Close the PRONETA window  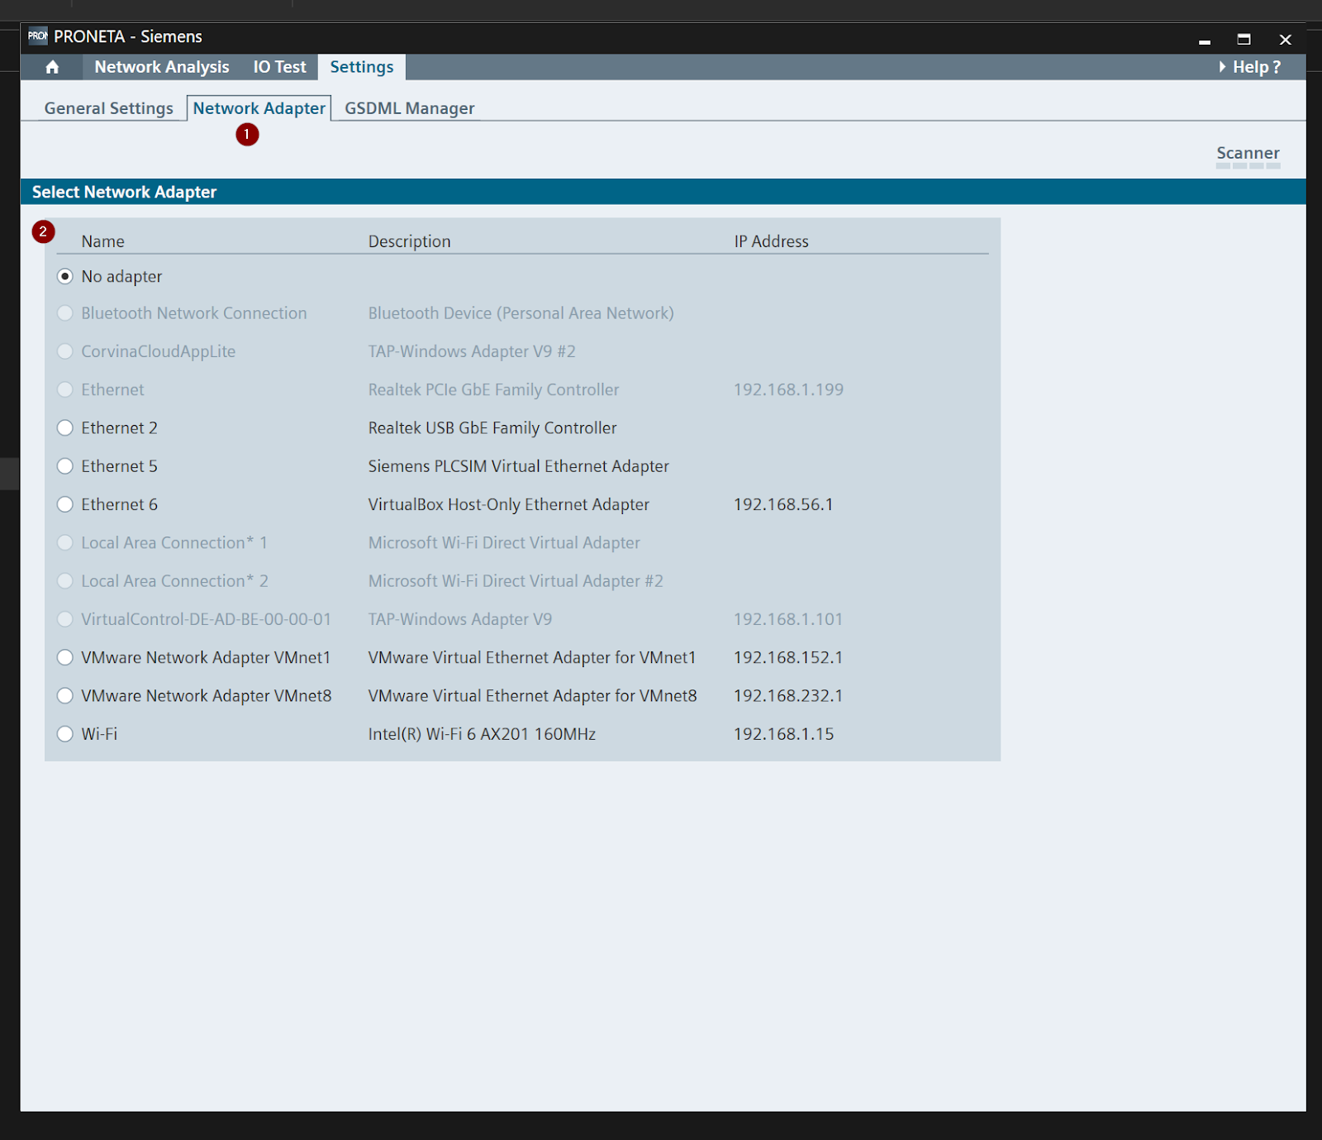(x=1285, y=39)
